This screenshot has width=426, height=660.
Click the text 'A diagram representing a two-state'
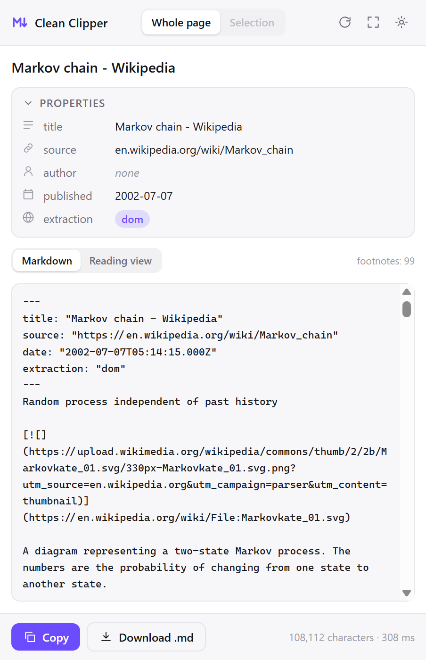click(126, 551)
